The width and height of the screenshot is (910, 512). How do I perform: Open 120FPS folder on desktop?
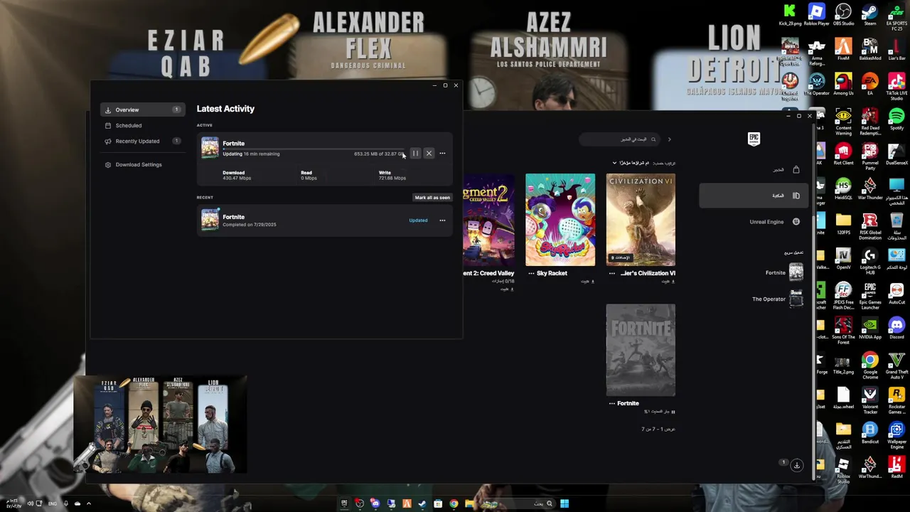[843, 224]
